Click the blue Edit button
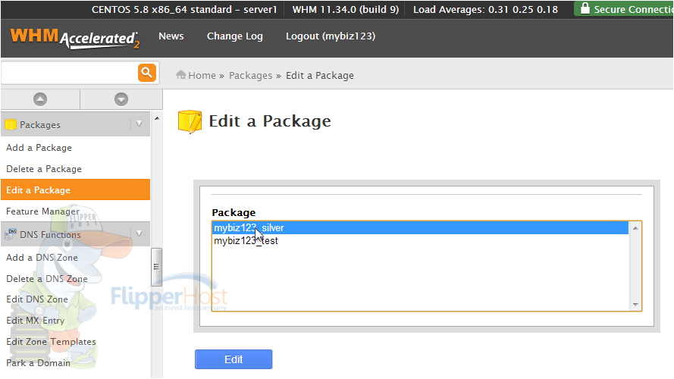The image size is (674, 379). (234, 359)
